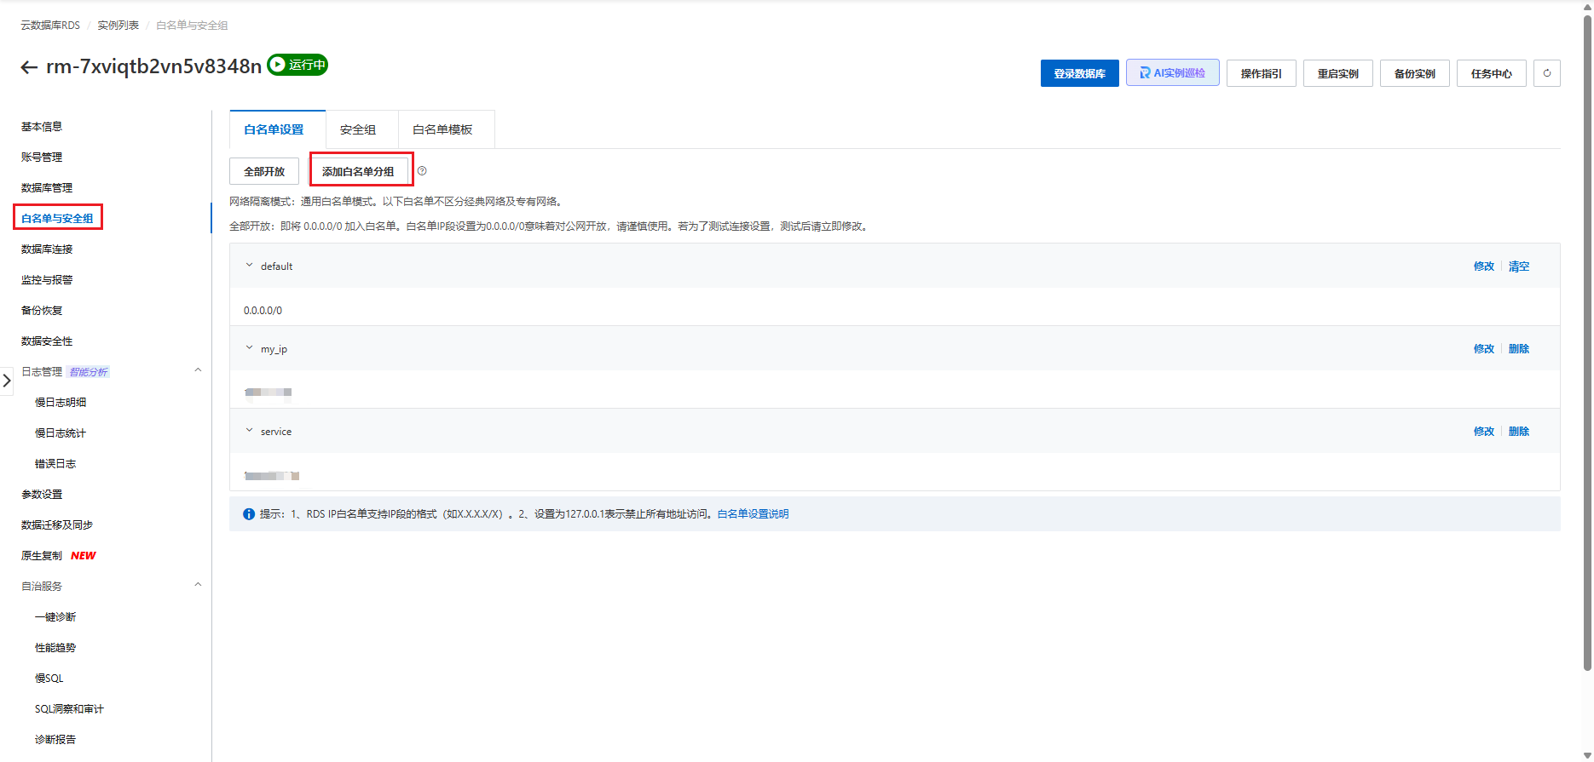Click the blue info icon in tip bar
This screenshot has height=762, width=1594.
click(249, 514)
